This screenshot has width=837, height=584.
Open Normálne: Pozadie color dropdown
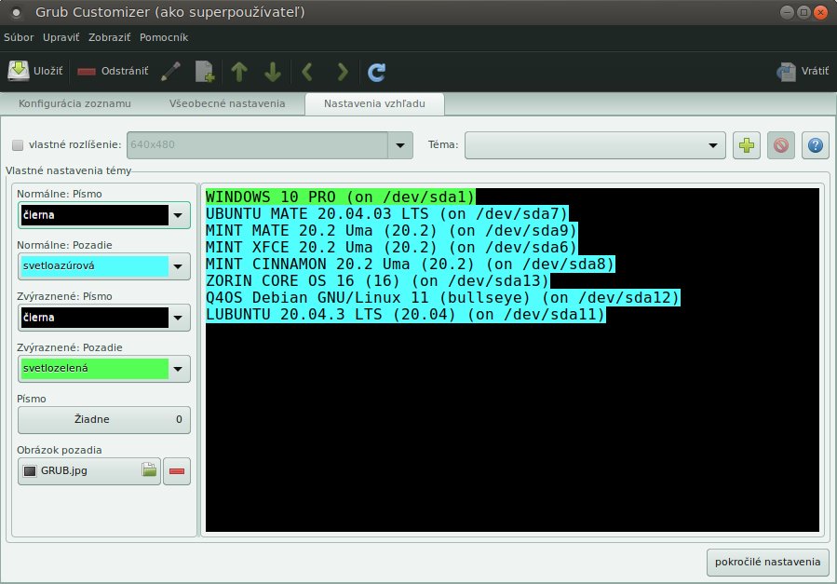pos(178,266)
